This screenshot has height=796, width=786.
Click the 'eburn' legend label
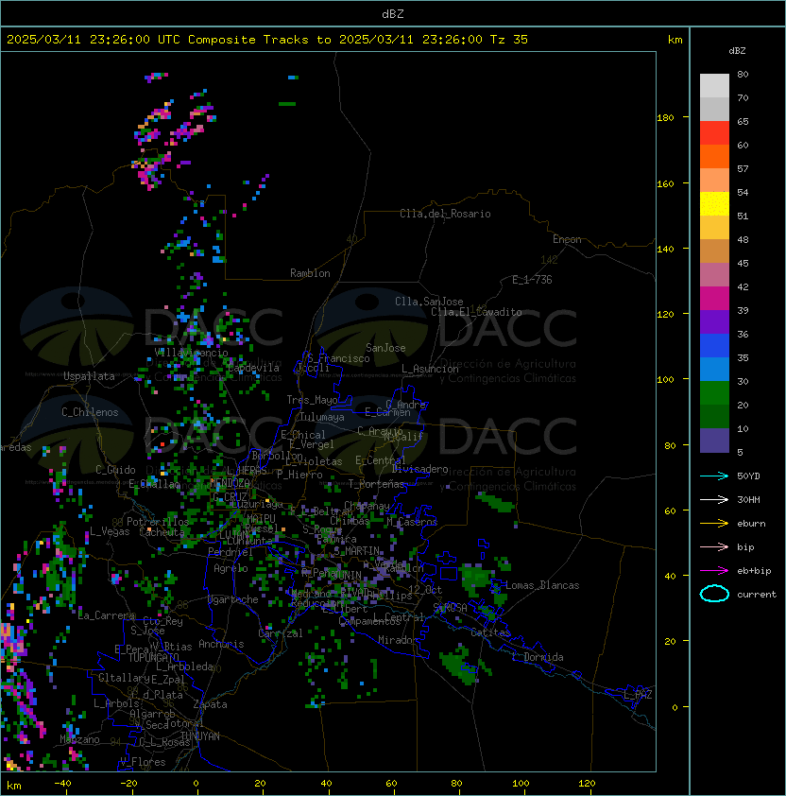click(751, 524)
